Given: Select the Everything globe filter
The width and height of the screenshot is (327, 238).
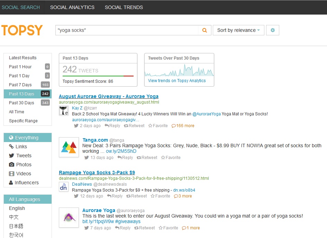Looking at the screenshot, I should point(28,138).
